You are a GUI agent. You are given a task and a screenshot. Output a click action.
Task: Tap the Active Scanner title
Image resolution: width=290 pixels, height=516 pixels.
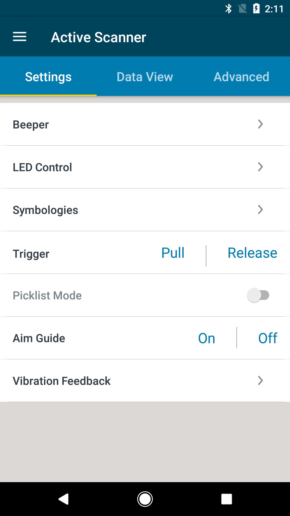click(99, 37)
